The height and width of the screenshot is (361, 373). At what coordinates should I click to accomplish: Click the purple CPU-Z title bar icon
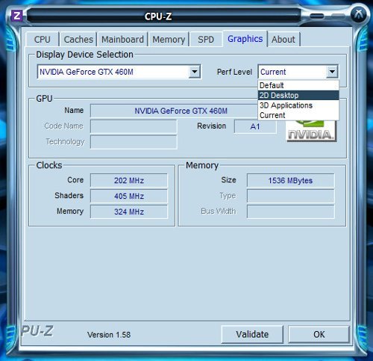coord(17,16)
